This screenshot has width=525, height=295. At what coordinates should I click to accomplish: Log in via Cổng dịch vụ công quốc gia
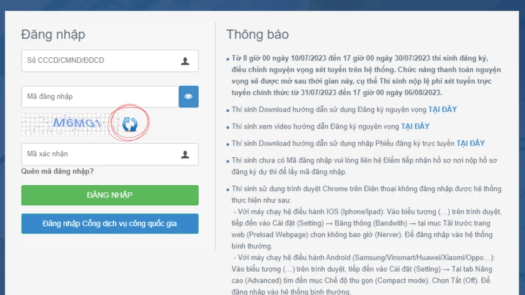110,224
